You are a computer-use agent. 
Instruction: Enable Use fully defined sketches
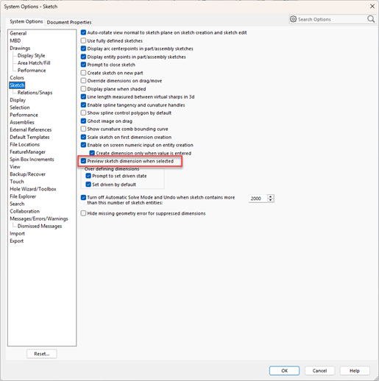point(83,40)
